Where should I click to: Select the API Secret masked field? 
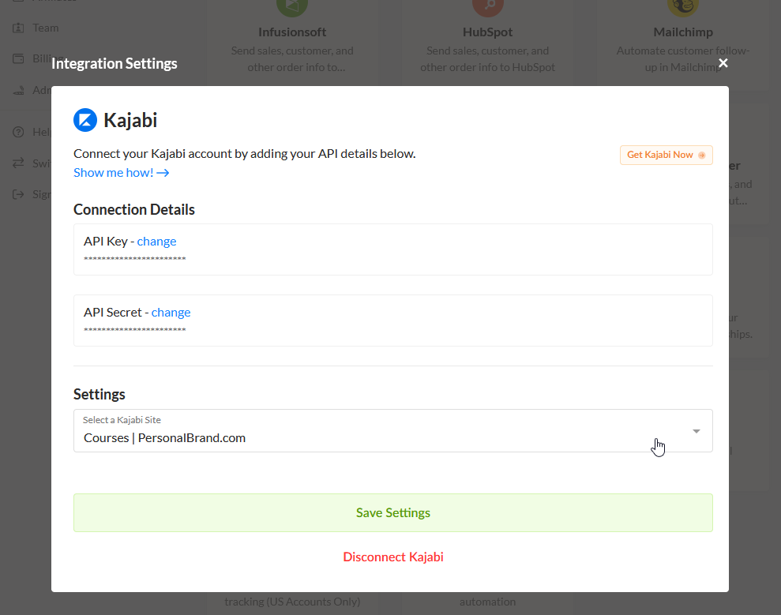tap(393, 321)
